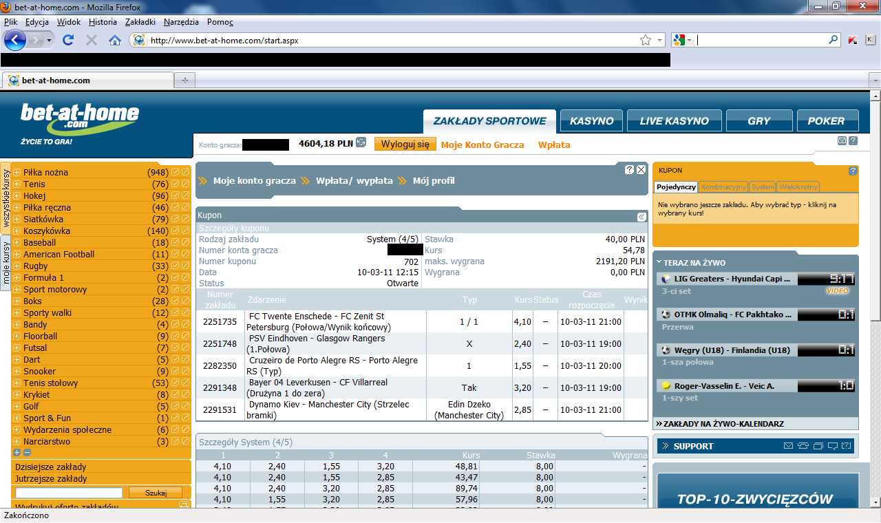Tick the second checkbox for Koszykówka
Viewport: 881px width, 523px height.
[x=185, y=231]
